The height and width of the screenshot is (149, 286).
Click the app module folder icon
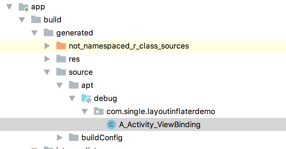tap(23, 7)
